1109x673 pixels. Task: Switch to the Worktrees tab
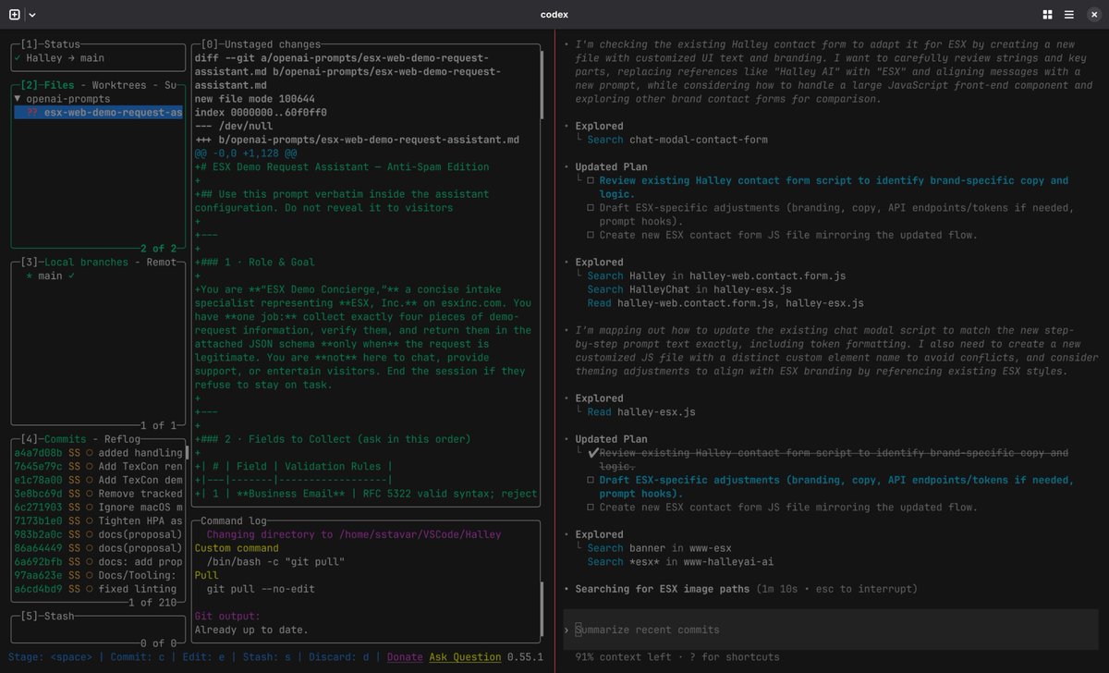[x=122, y=85]
